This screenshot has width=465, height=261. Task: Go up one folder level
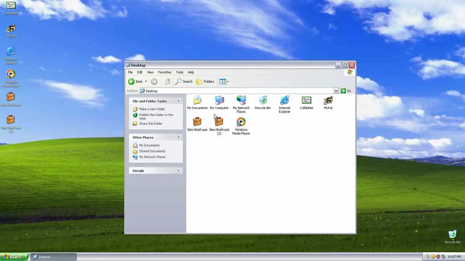tap(168, 81)
